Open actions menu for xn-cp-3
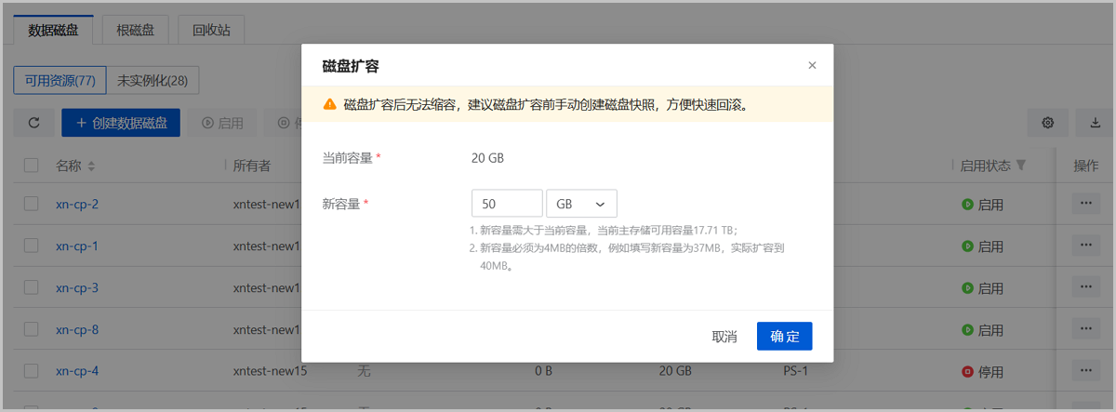This screenshot has height=412, width=1116. pyautogui.click(x=1086, y=286)
